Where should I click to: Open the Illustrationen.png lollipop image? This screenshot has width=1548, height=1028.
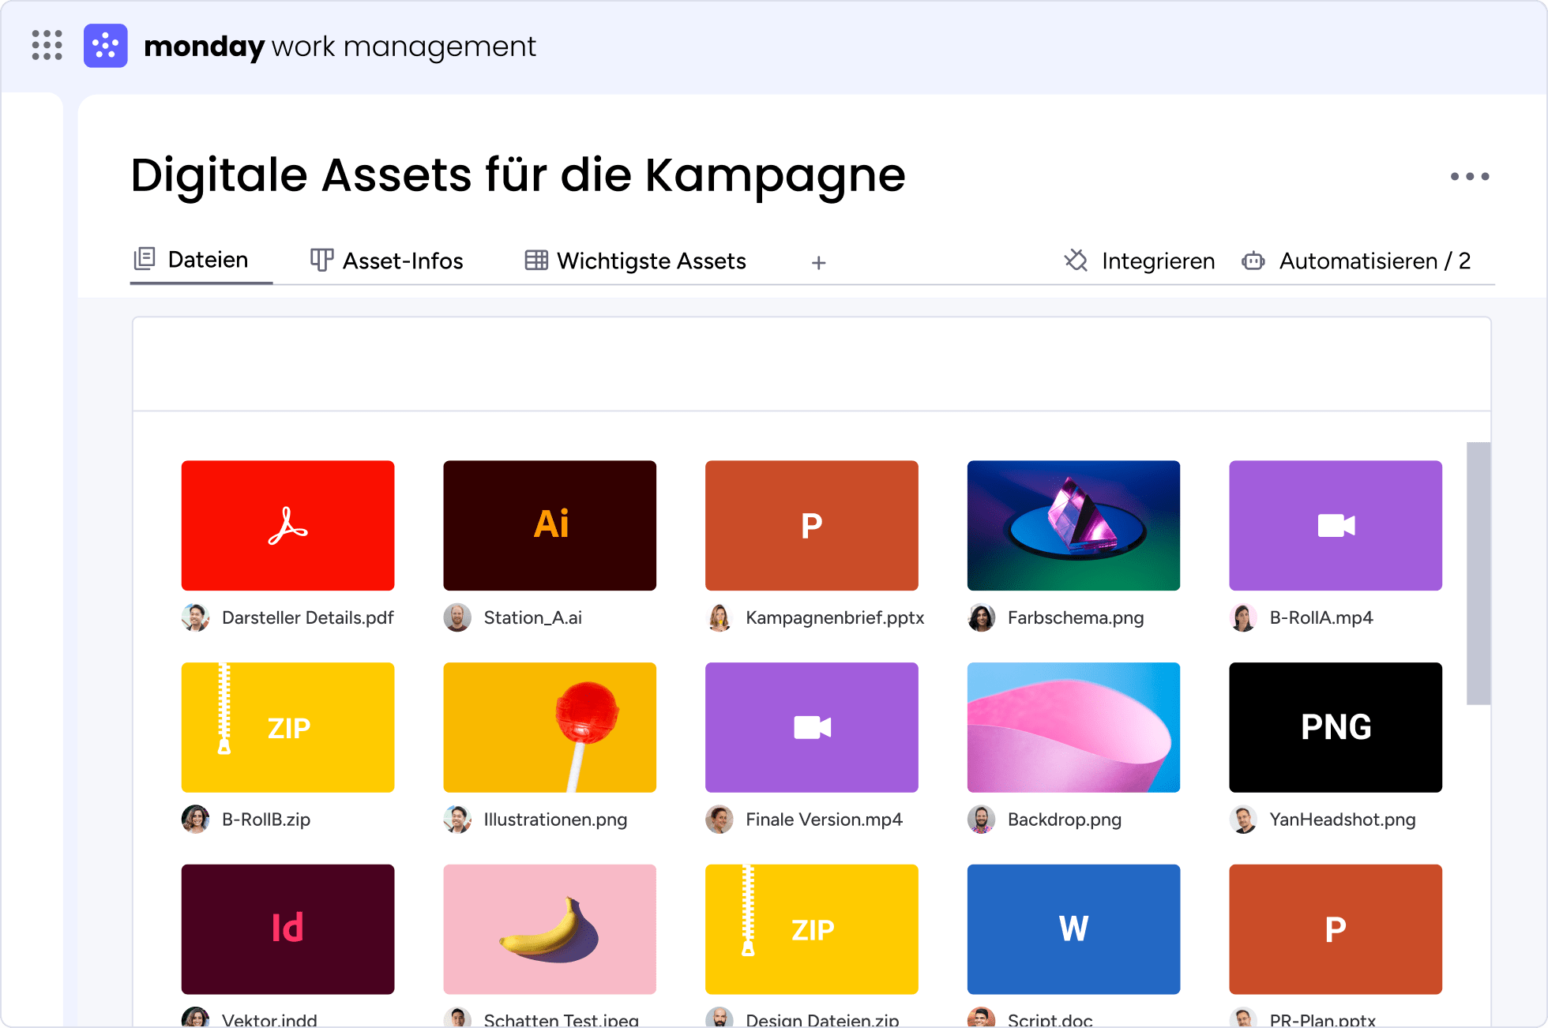click(550, 727)
